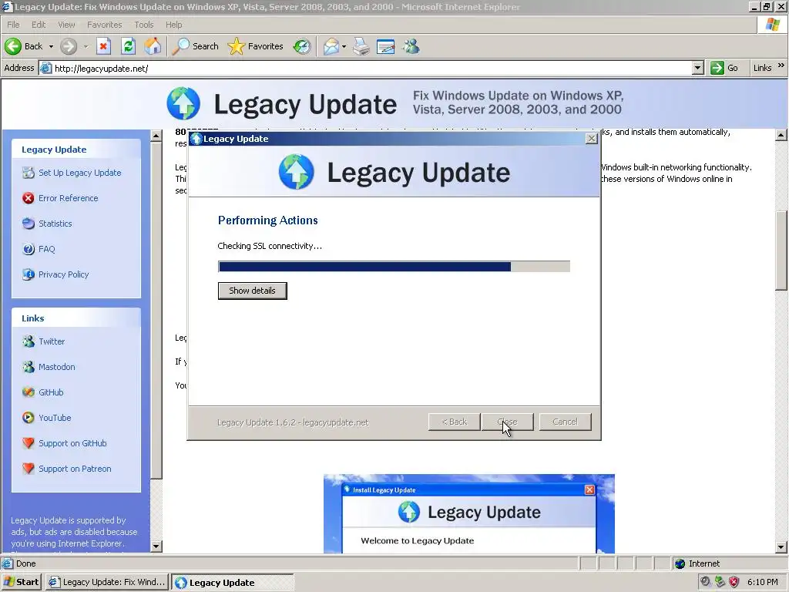Viewport: 789px width, 592px height.
Task: Open the View menu
Action: click(66, 25)
